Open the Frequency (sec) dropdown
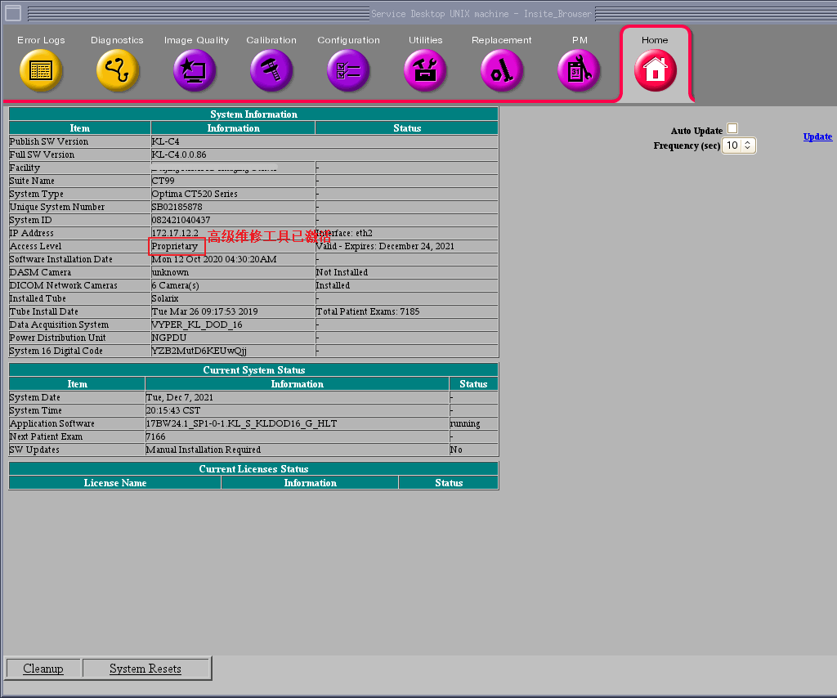This screenshot has height=698, width=837. (740, 145)
